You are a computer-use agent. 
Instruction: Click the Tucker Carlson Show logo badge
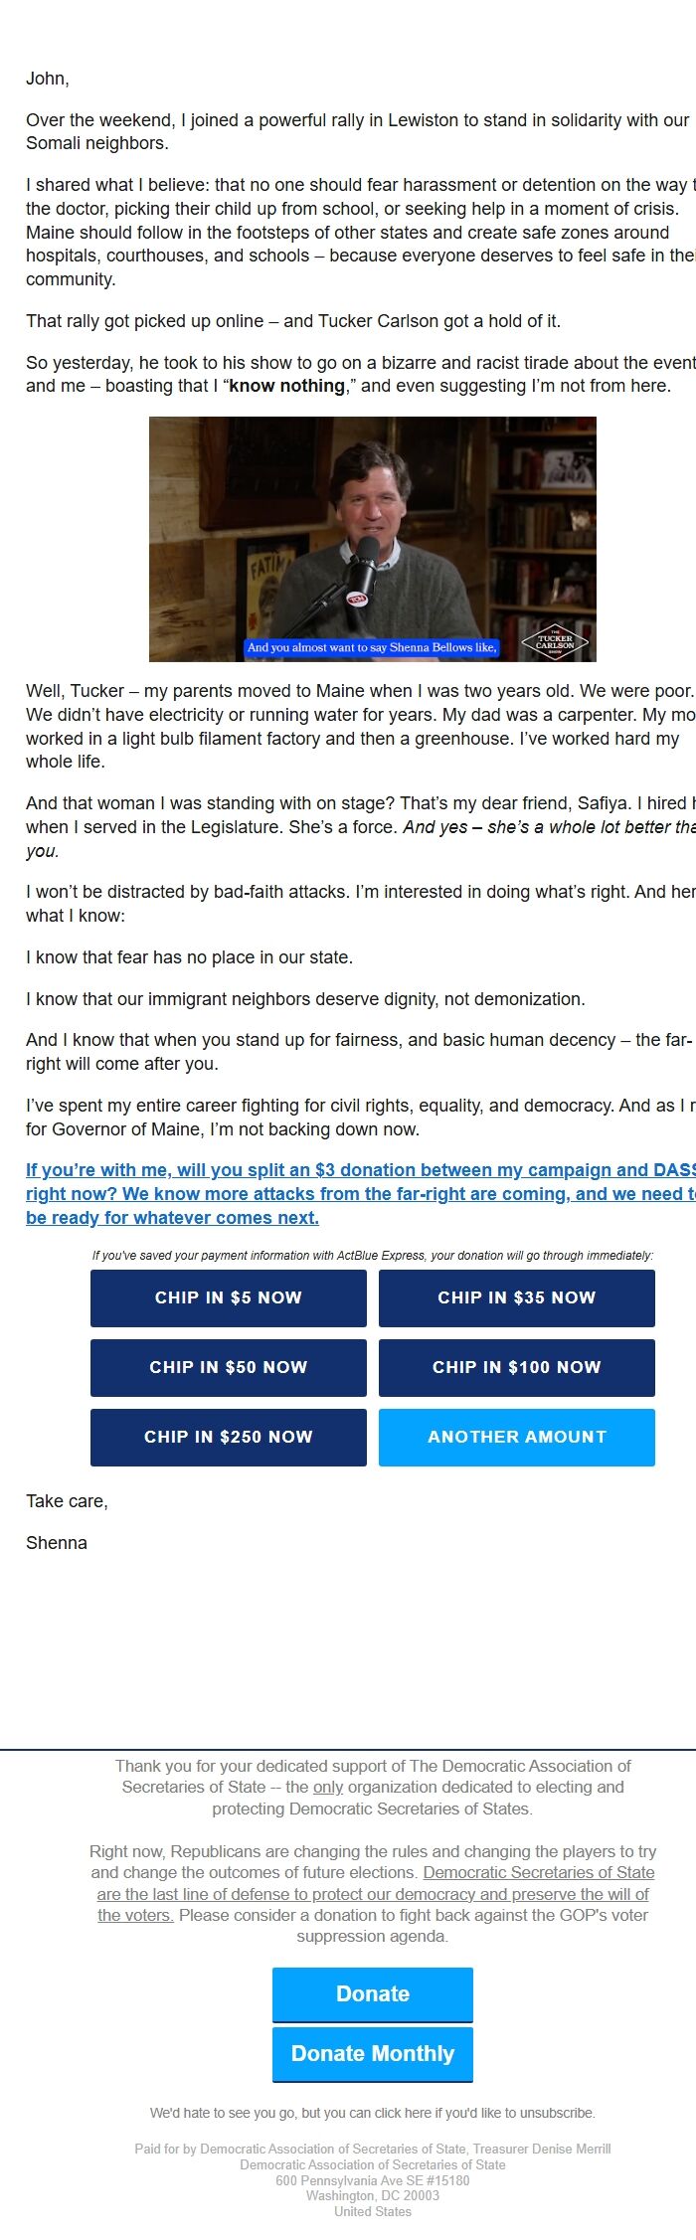pos(555,641)
